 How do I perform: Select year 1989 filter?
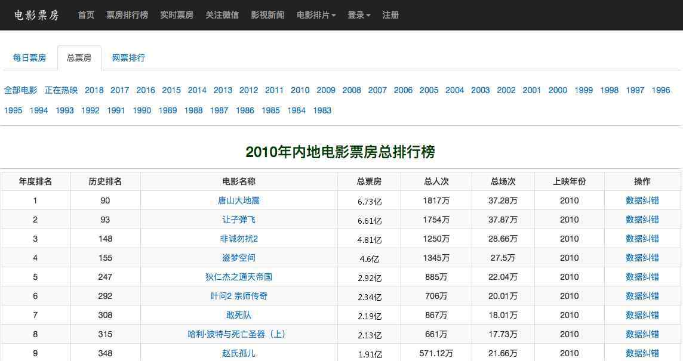(168, 110)
